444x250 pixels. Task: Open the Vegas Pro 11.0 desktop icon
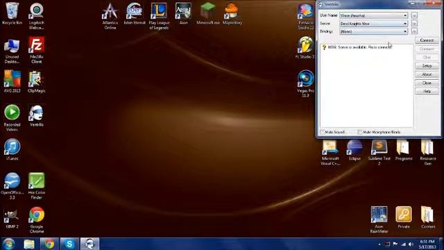click(305, 84)
